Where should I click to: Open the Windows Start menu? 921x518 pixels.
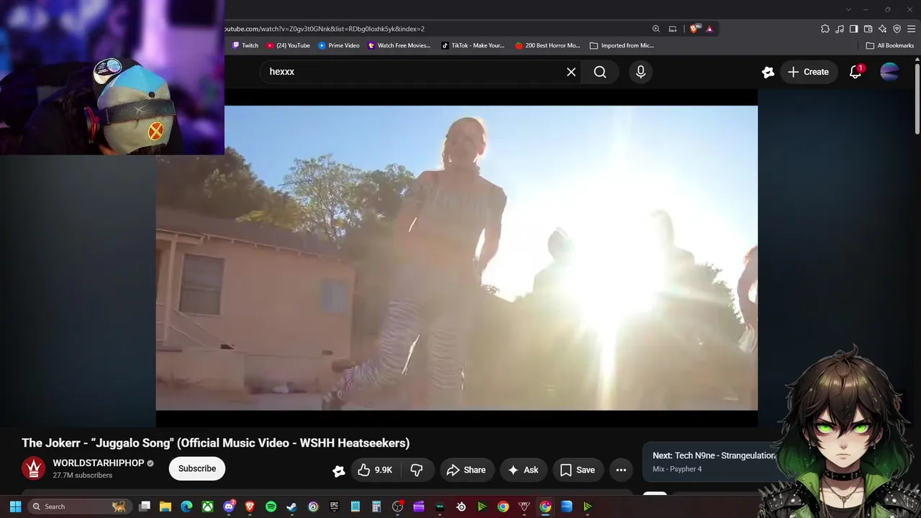15,506
